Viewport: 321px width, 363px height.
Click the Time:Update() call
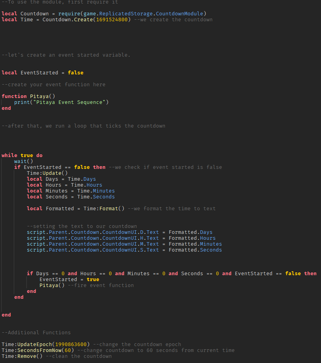[x=47, y=173]
